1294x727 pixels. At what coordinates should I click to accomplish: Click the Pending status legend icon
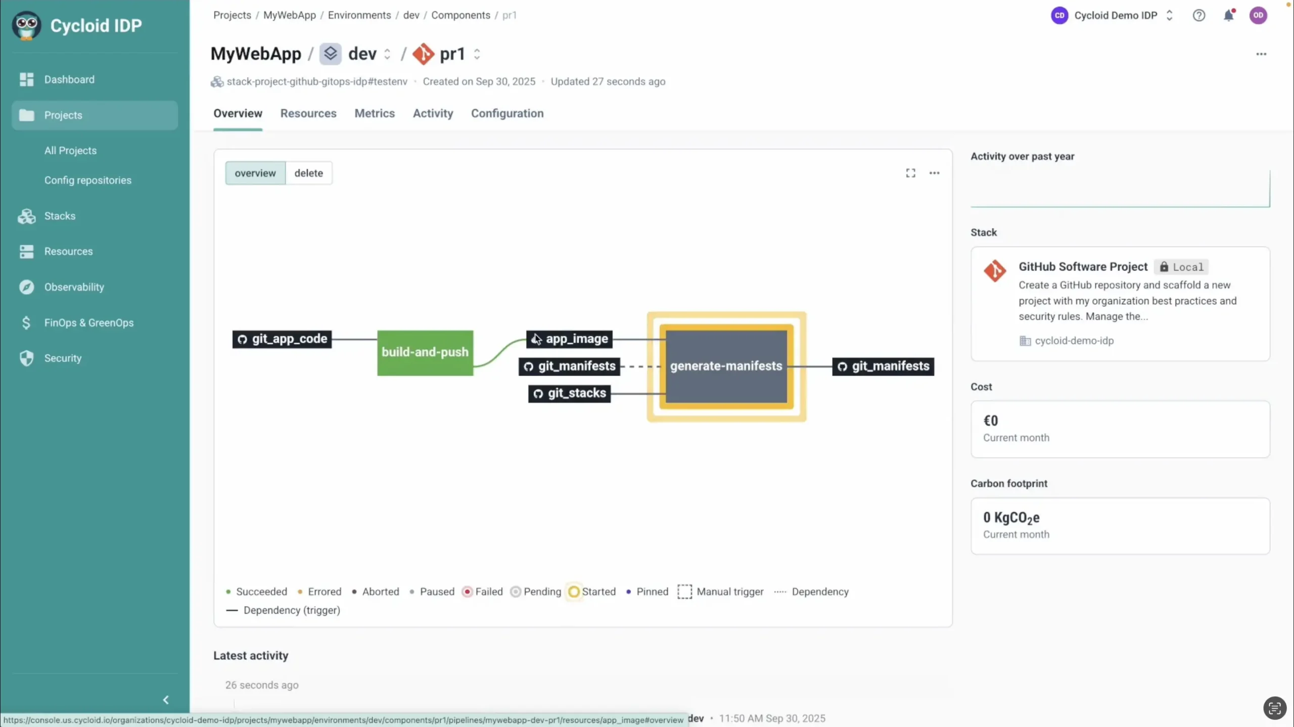515,592
